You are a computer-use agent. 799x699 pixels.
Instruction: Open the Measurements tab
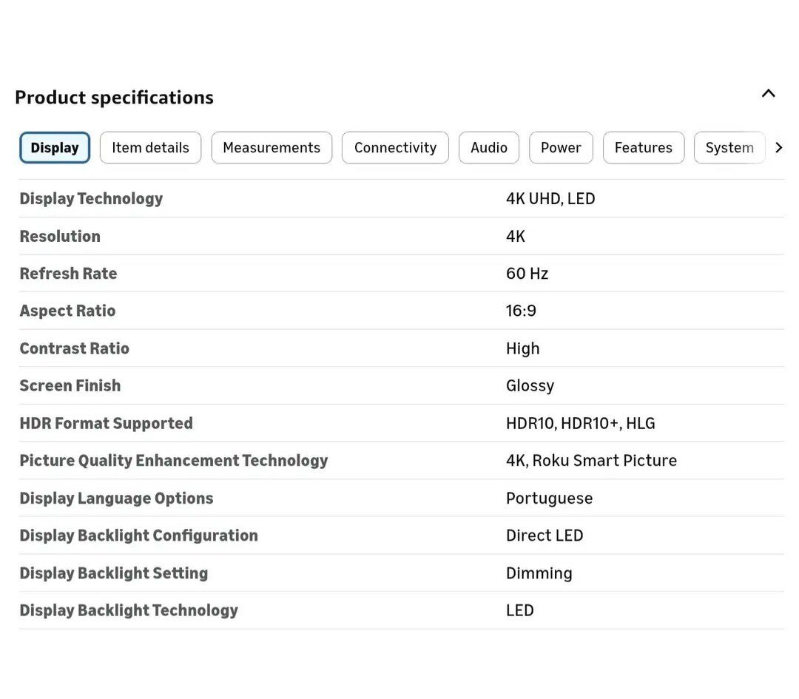(x=272, y=148)
